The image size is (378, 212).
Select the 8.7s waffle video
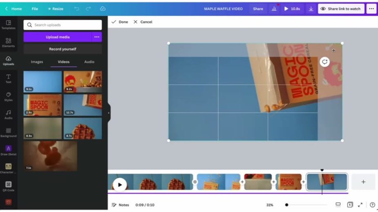[83, 128]
